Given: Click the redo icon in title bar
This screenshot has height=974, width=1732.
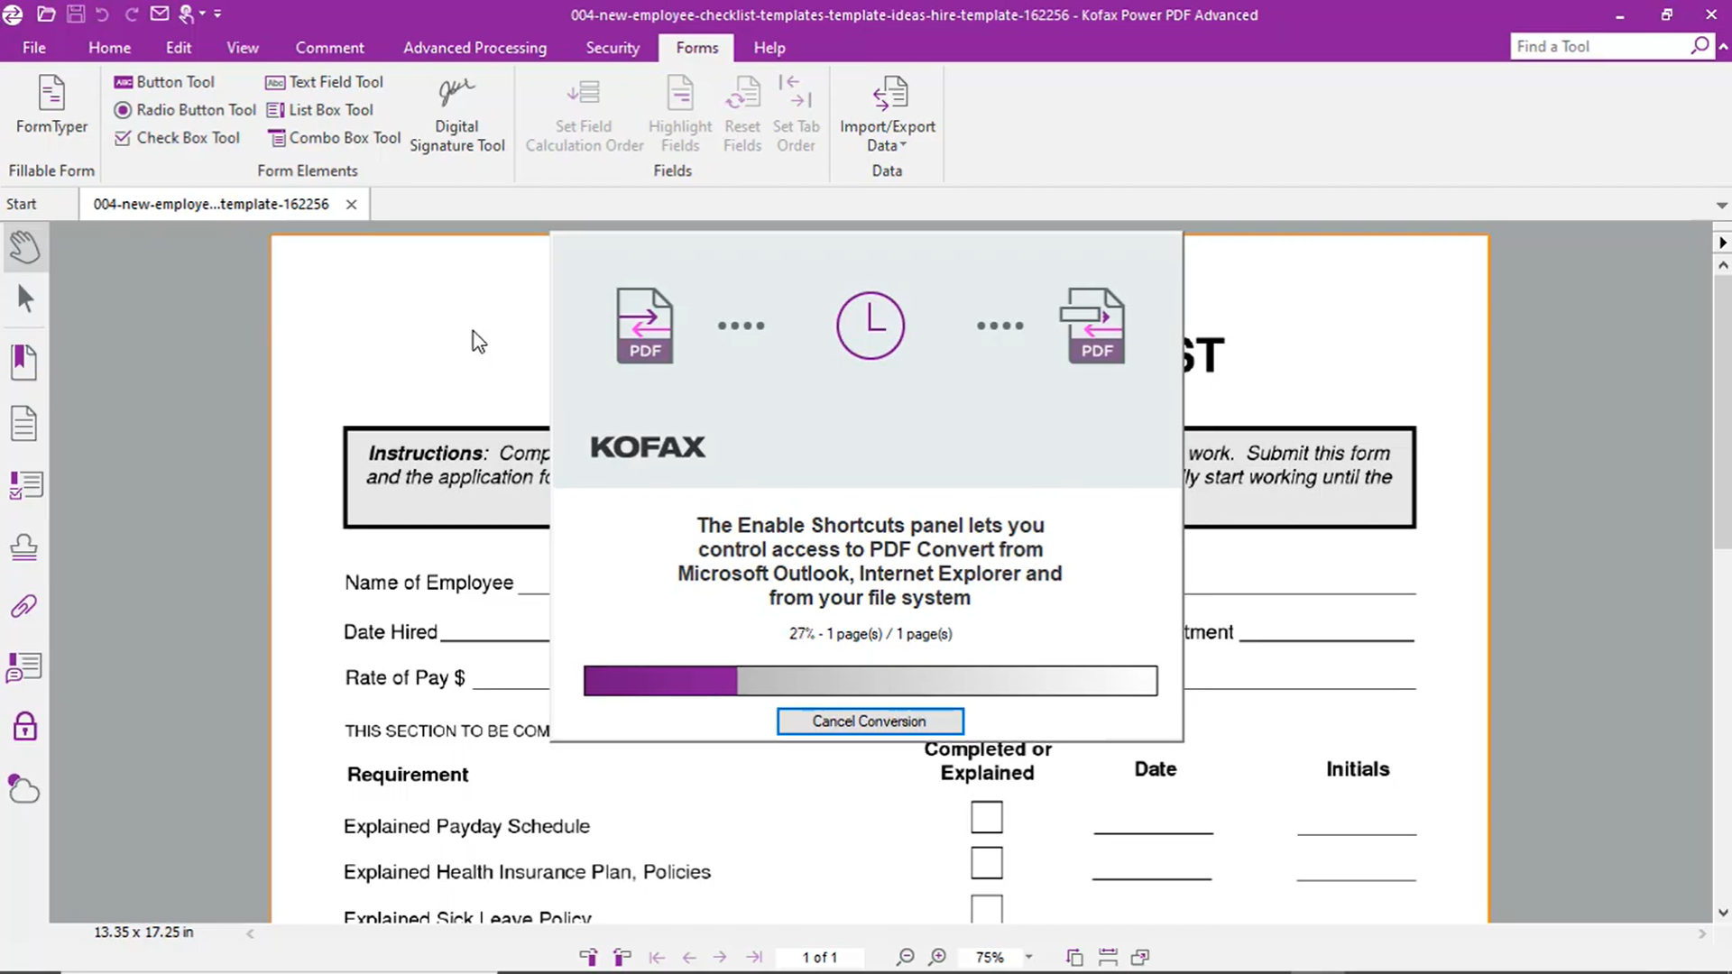Looking at the screenshot, I should click(132, 14).
